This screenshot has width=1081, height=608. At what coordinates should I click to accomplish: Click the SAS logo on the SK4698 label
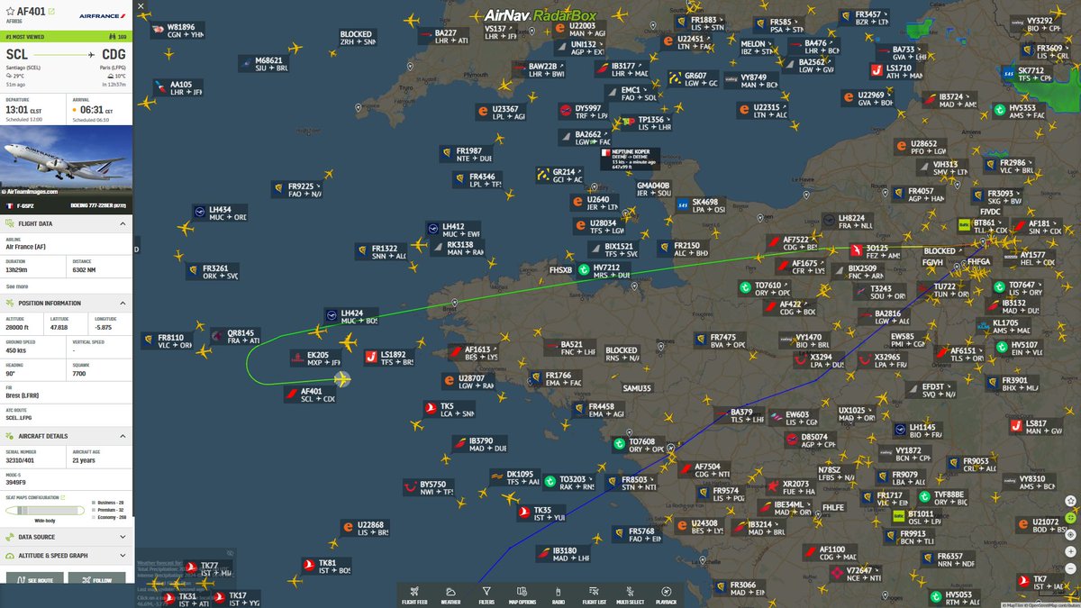click(682, 205)
